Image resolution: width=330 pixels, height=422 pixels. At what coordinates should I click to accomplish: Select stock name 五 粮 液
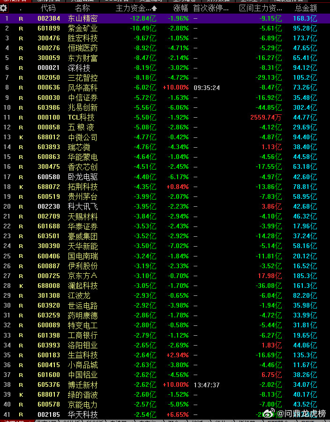point(81,127)
